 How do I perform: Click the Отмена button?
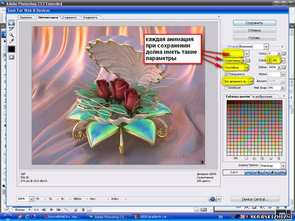pos(255,30)
